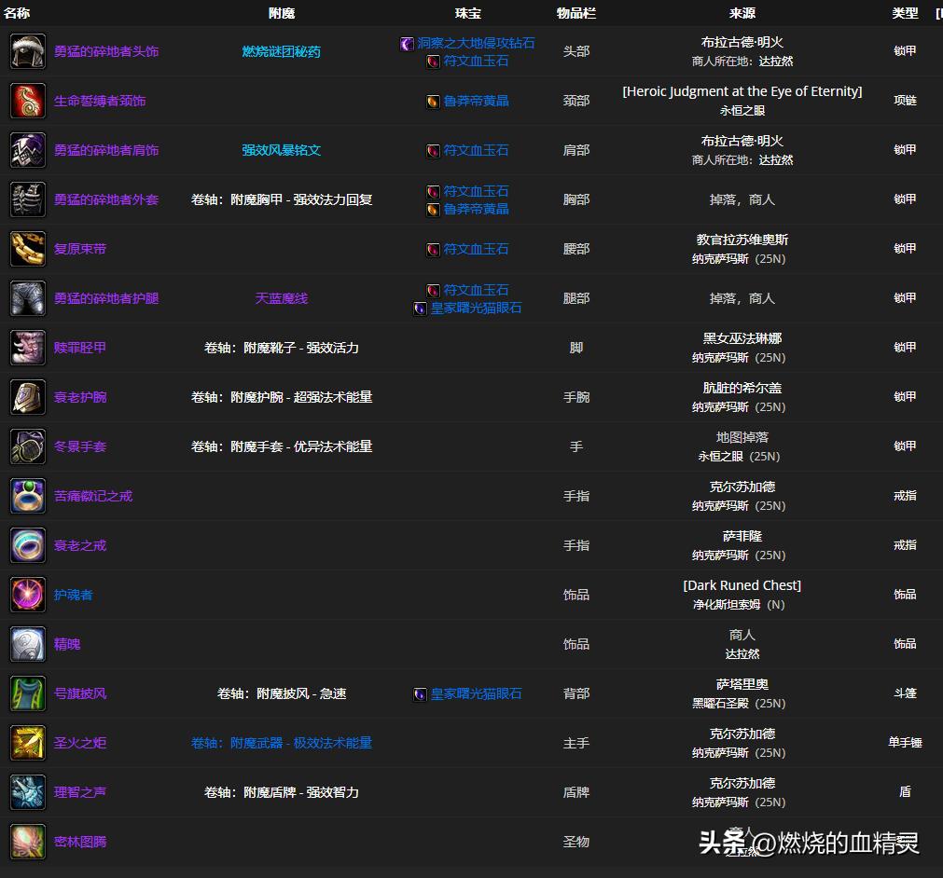
Task: Click the 复原束带 belt icon
Action: coord(27,248)
